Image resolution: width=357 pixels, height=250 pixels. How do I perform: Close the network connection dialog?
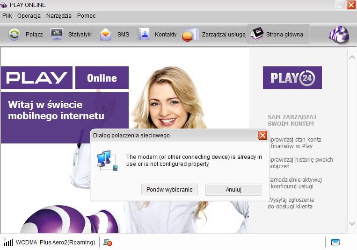tap(262, 136)
